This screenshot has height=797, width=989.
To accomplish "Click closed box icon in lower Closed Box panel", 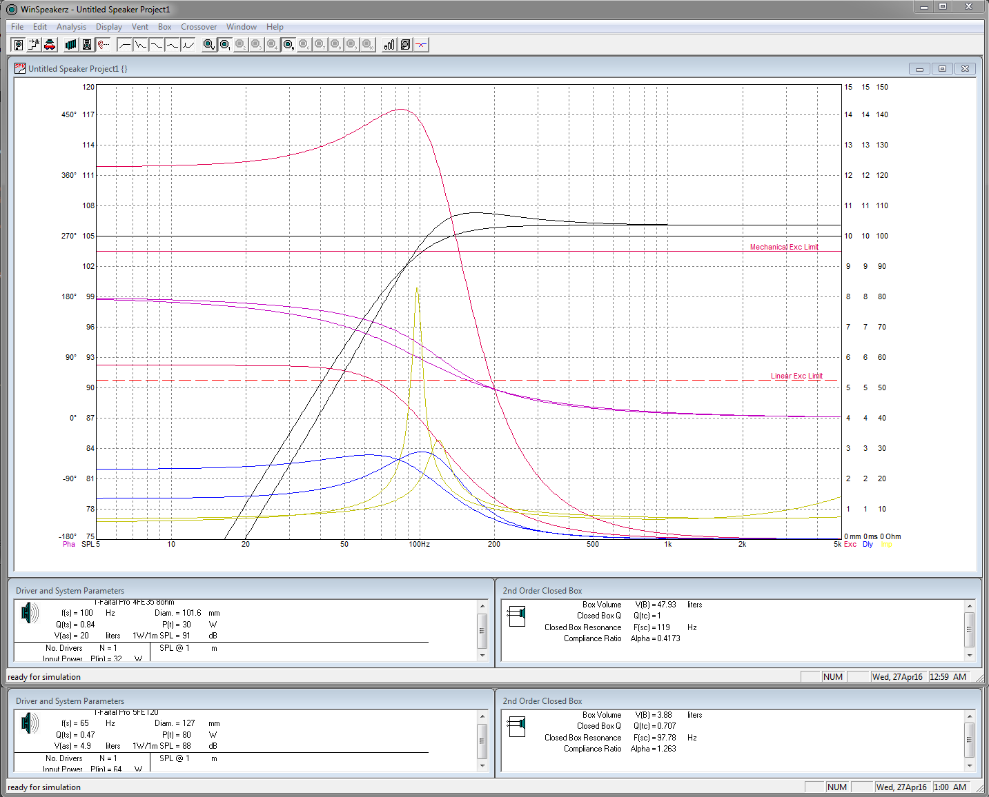I will (x=517, y=726).
